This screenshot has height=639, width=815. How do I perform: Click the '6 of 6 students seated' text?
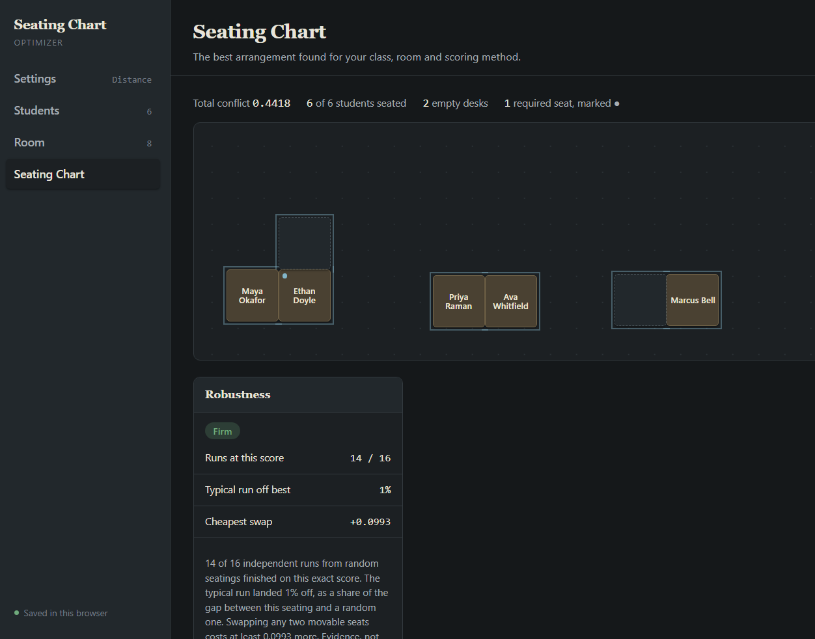click(x=356, y=103)
